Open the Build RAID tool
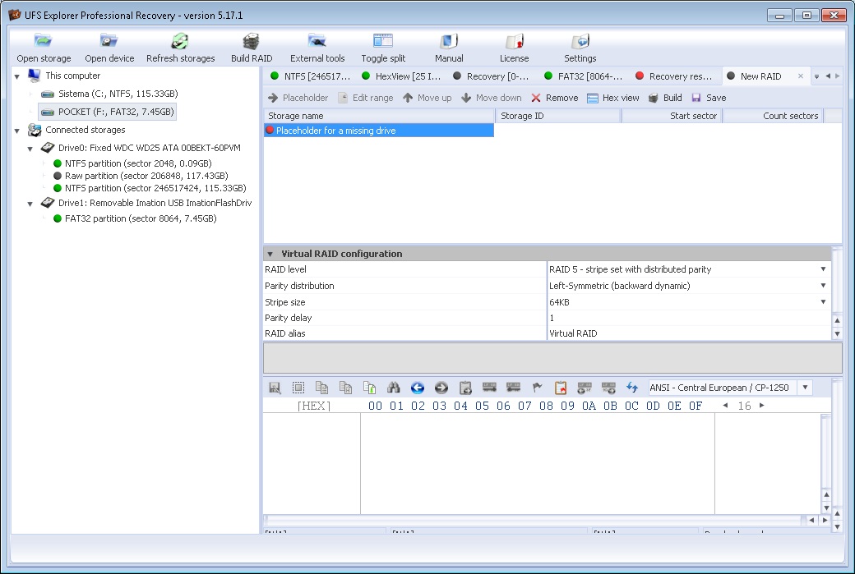 pos(252,48)
